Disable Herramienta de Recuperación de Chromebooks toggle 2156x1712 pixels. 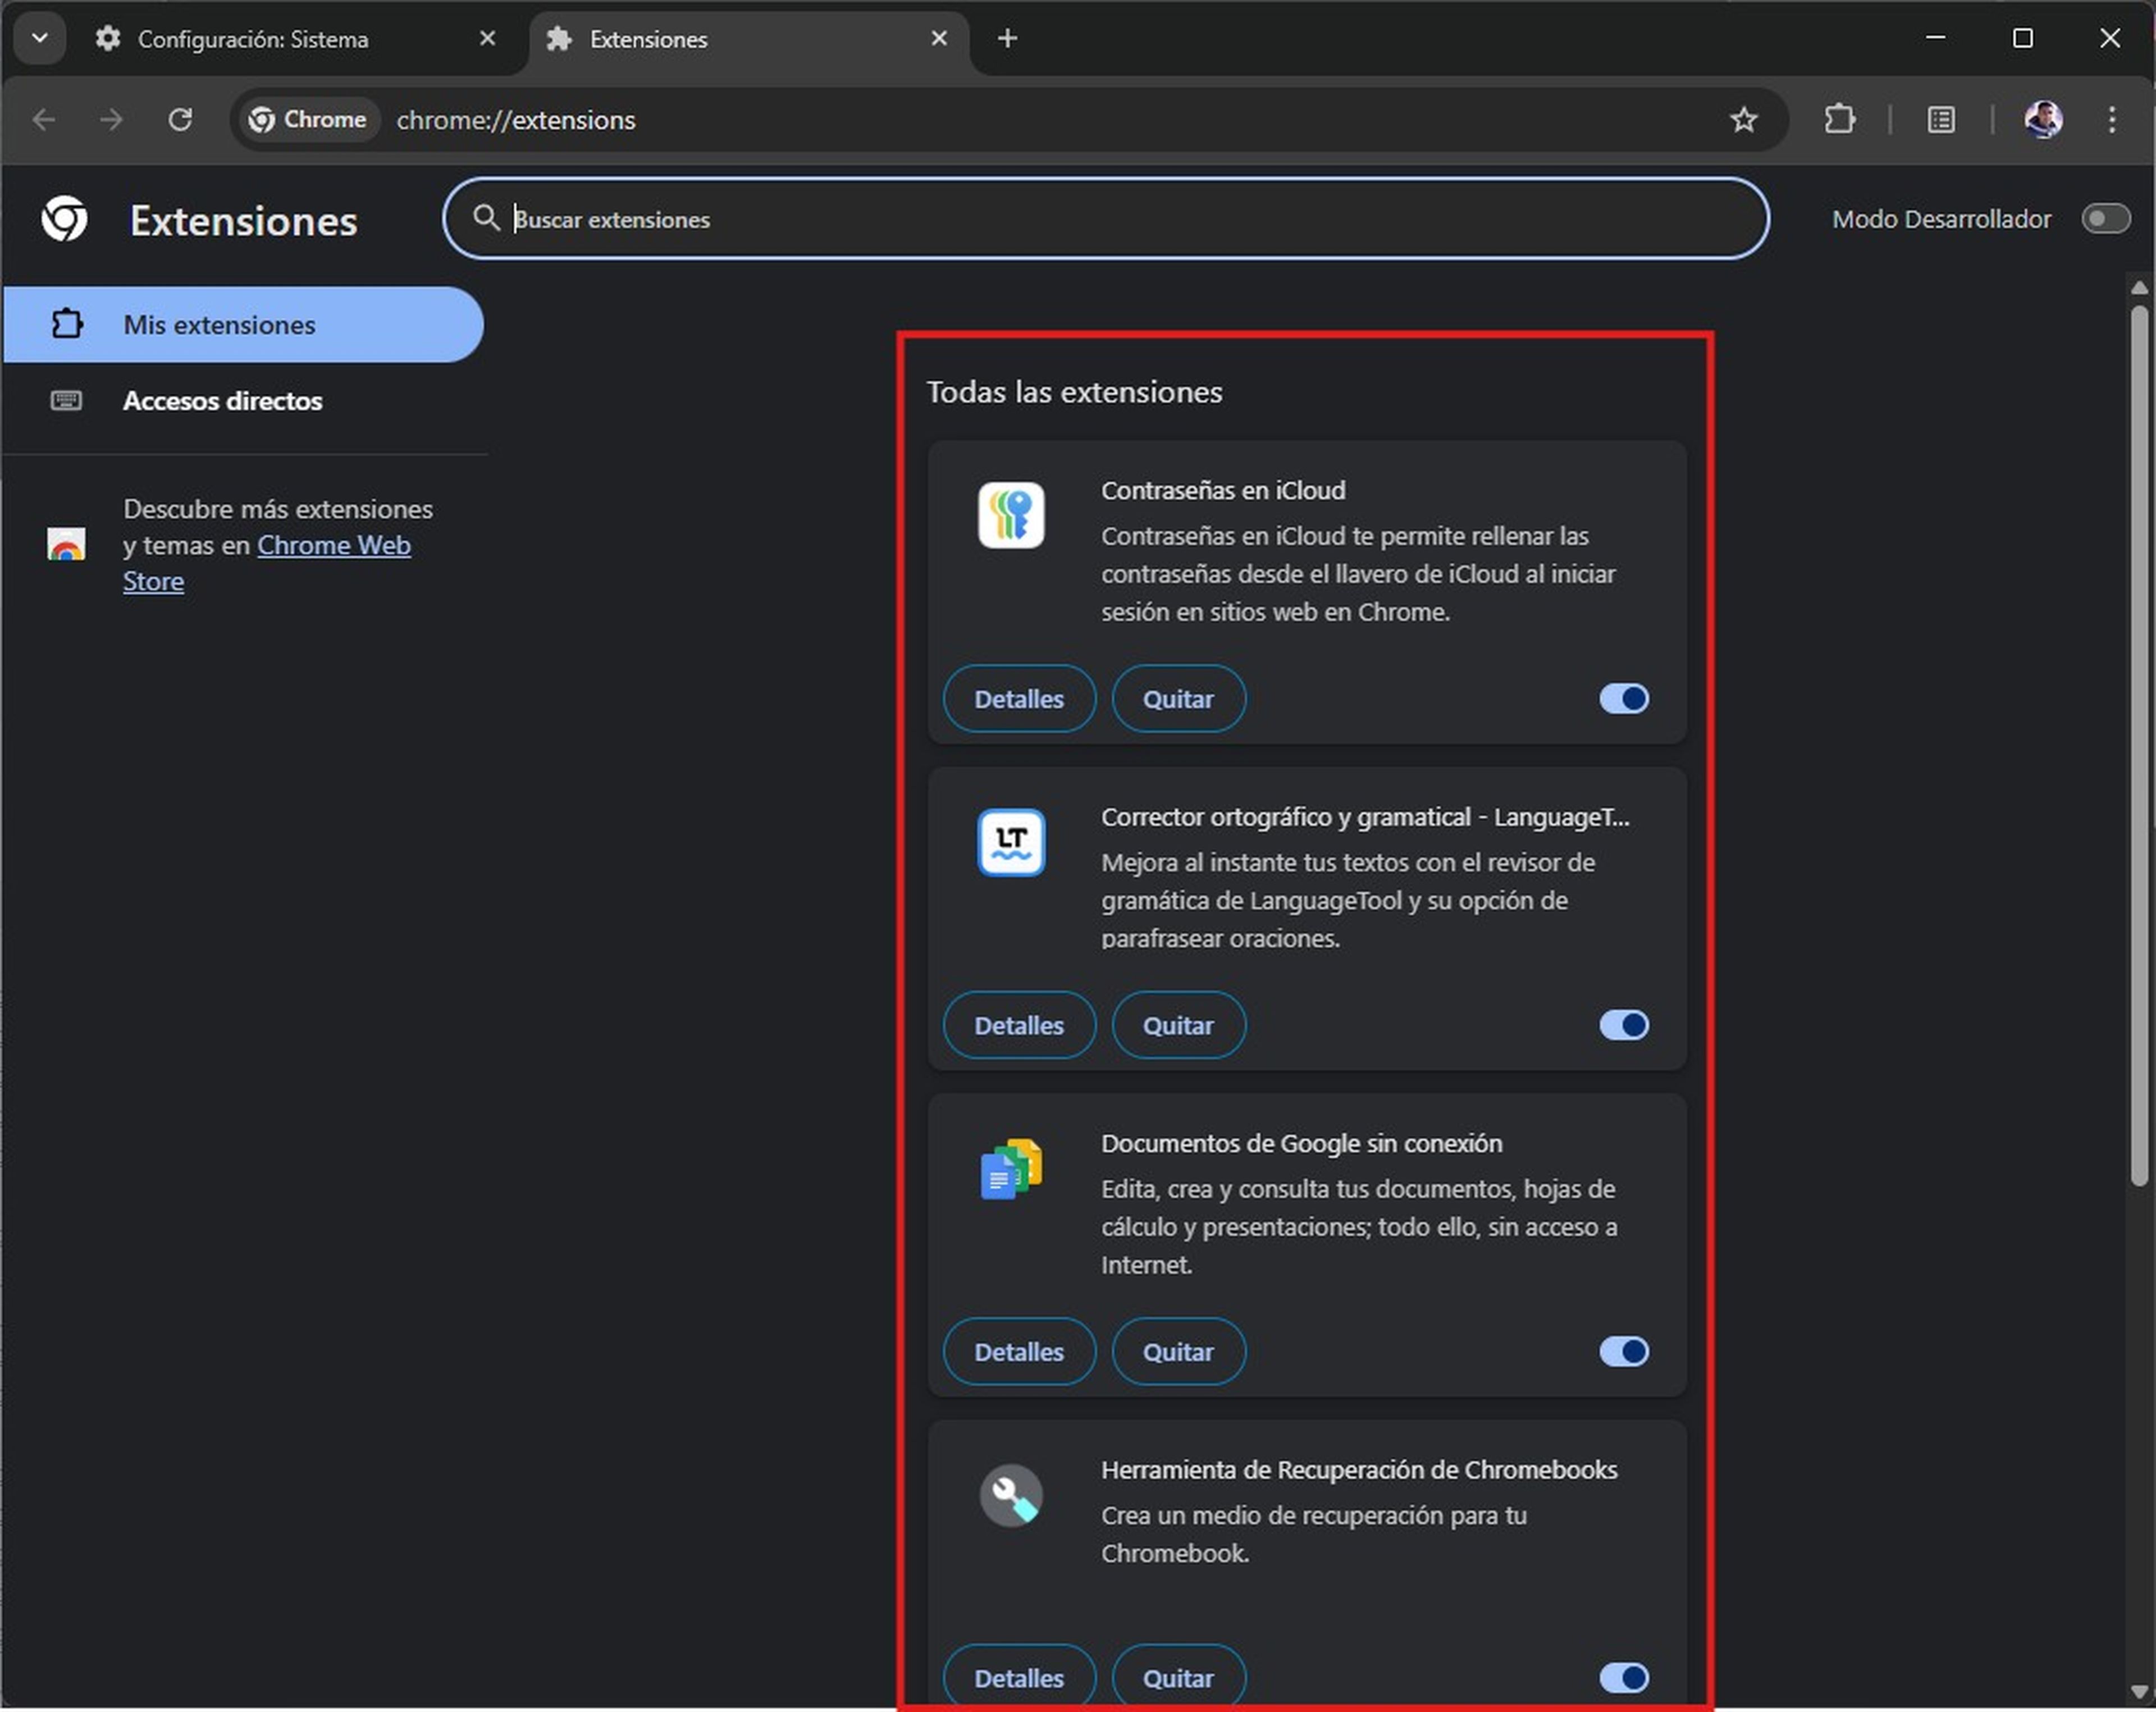1623,1678
